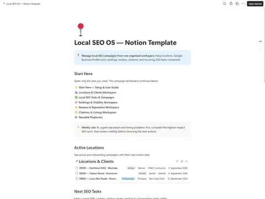Image resolution: width=265 pixels, height=199 pixels.
Task: Open the 'DEMO — Luma Skin Studio' row
Action: click(x=131, y=179)
